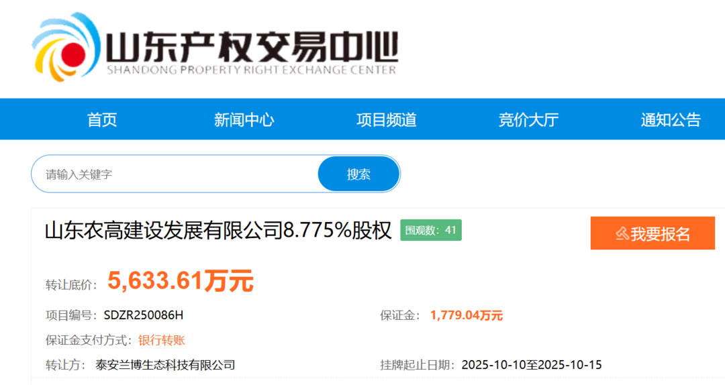This screenshot has height=385, width=725.
Task: Go to the 首页 home page
Action: coord(102,120)
